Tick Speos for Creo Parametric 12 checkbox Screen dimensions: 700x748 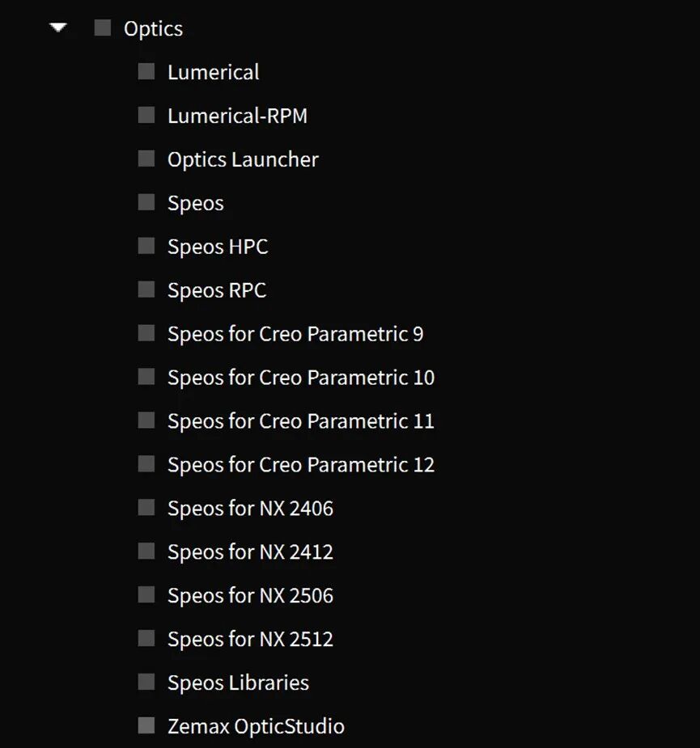146,463
